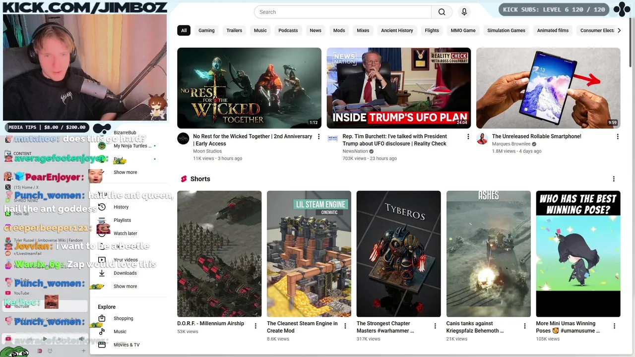Select the Podcasts filter chip
The height and width of the screenshot is (357, 635).
point(288,30)
